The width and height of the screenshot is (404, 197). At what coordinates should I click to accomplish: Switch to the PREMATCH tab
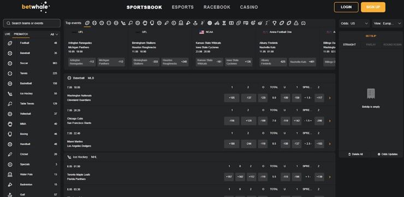(x=21, y=34)
